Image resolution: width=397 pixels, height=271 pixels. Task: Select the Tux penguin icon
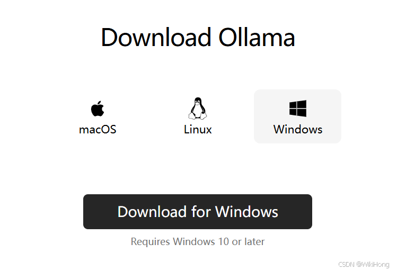198,108
